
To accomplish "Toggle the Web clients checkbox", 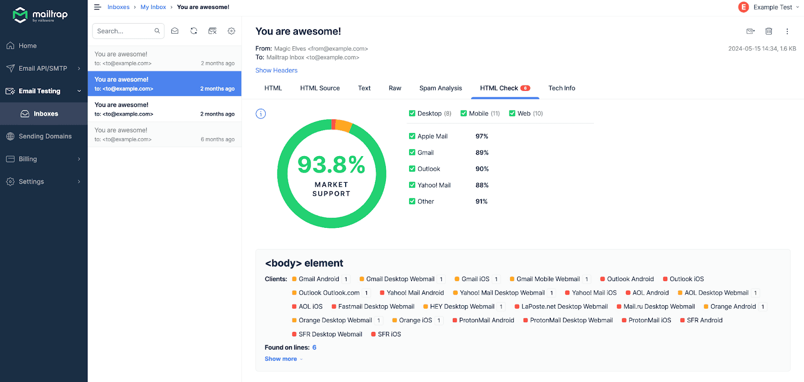I will click(x=513, y=113).
